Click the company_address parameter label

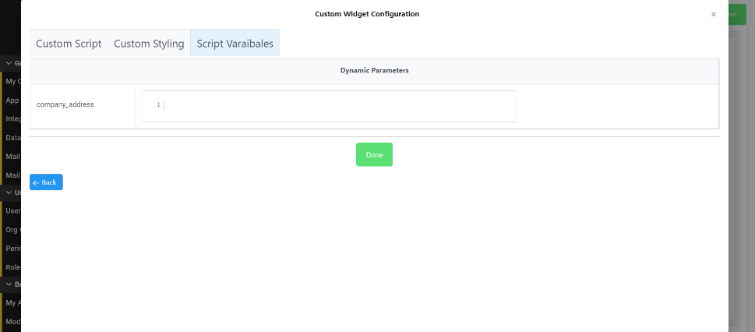coord(65,104)
